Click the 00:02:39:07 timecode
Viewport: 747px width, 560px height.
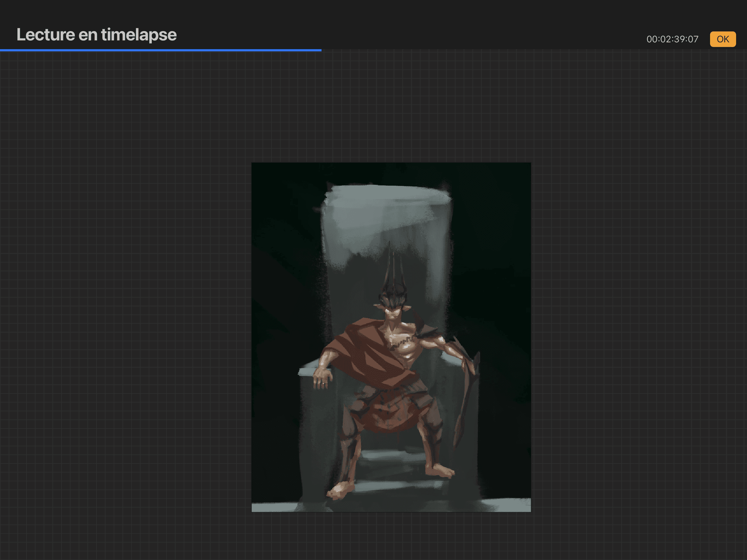(672, 39)
